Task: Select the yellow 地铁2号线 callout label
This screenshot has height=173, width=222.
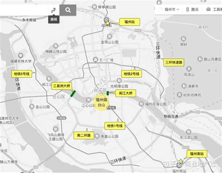Action: point(132,74)
